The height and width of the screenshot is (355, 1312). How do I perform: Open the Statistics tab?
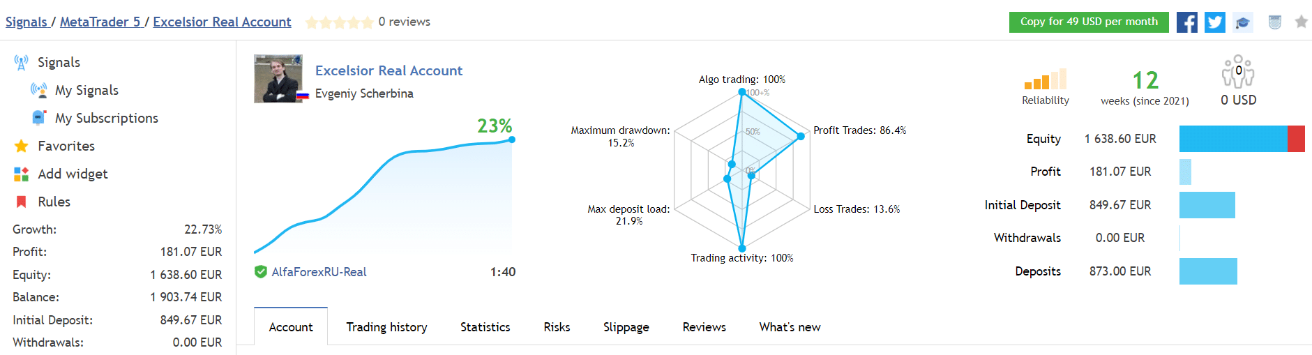pos(485,327)
